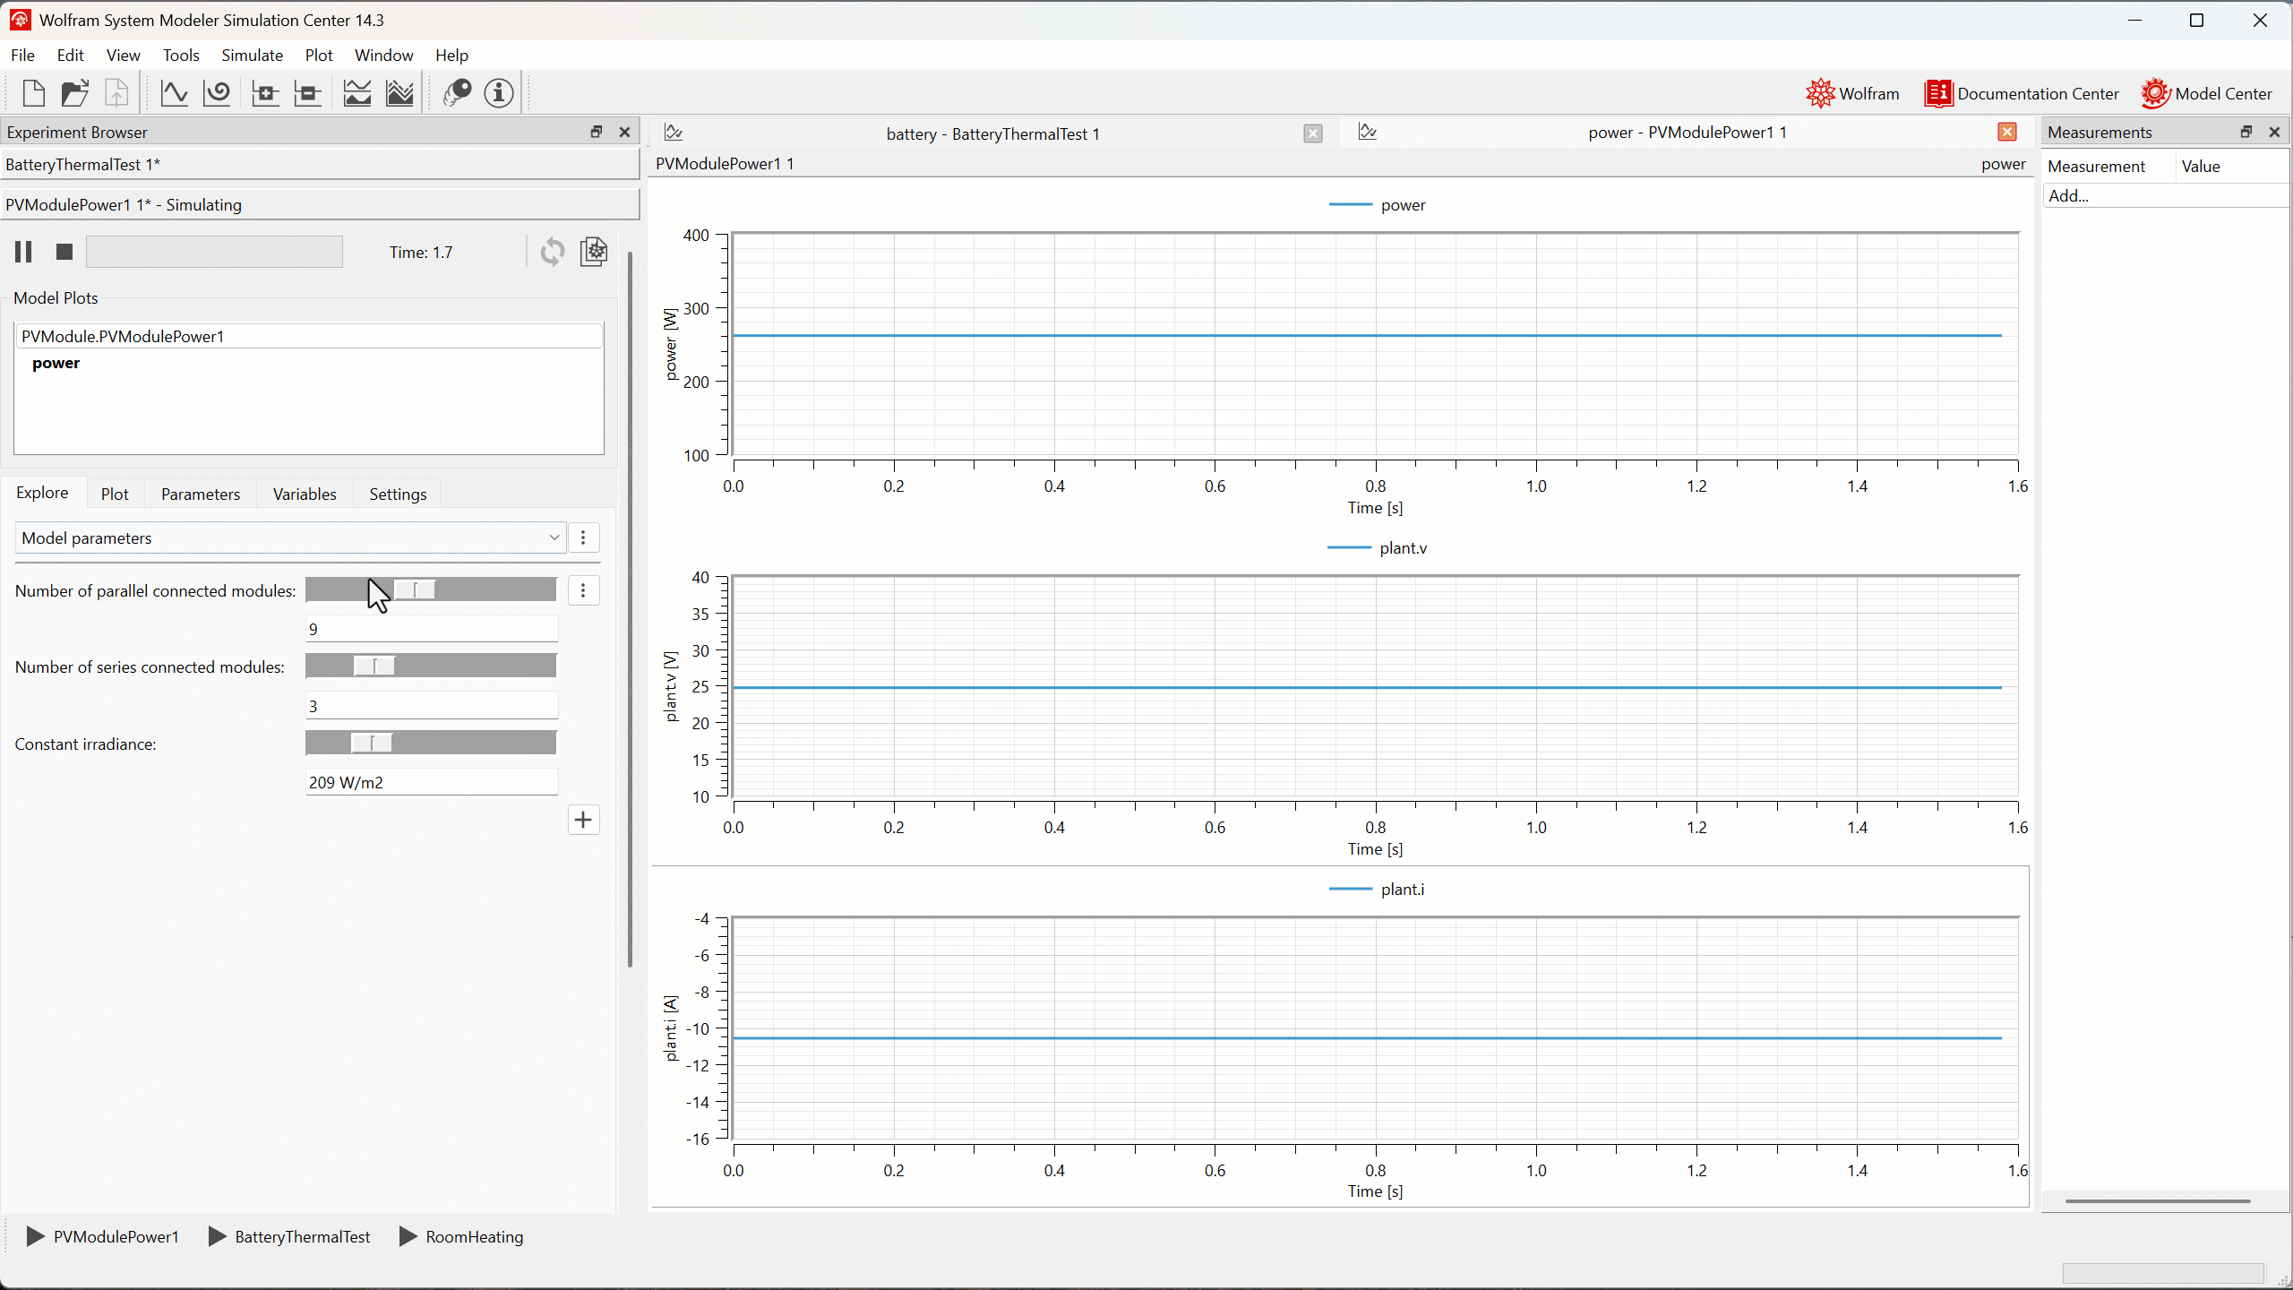Open the View menu
2293x1290 pixels.
(123, 55)
